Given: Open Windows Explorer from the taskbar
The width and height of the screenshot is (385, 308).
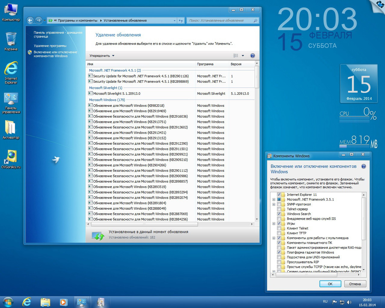Looking at the screenshot, I should coord(45,302).
